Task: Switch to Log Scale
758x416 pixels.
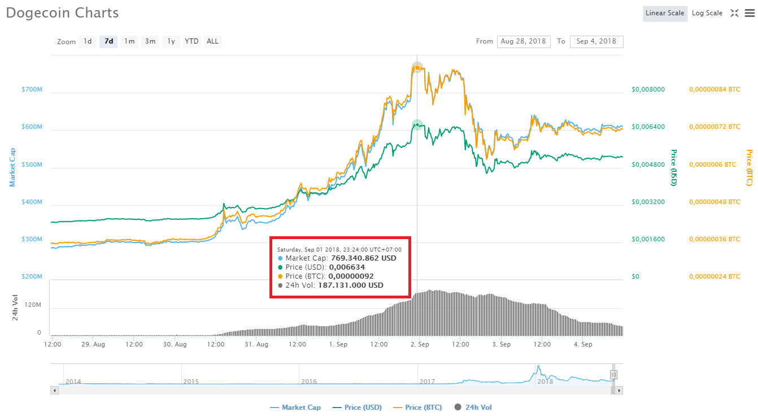Action: (707, 14)
